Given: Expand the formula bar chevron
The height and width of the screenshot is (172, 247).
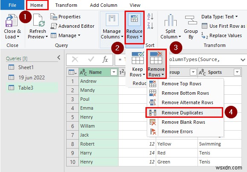Looking at the screenshot, I should tap(243, 60).
